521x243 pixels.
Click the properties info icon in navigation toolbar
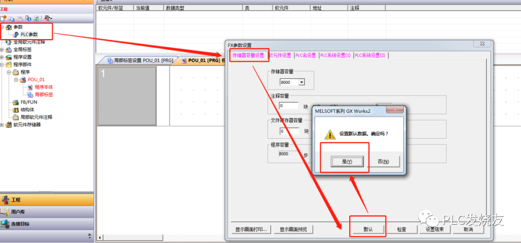click(x=28, y=19)
